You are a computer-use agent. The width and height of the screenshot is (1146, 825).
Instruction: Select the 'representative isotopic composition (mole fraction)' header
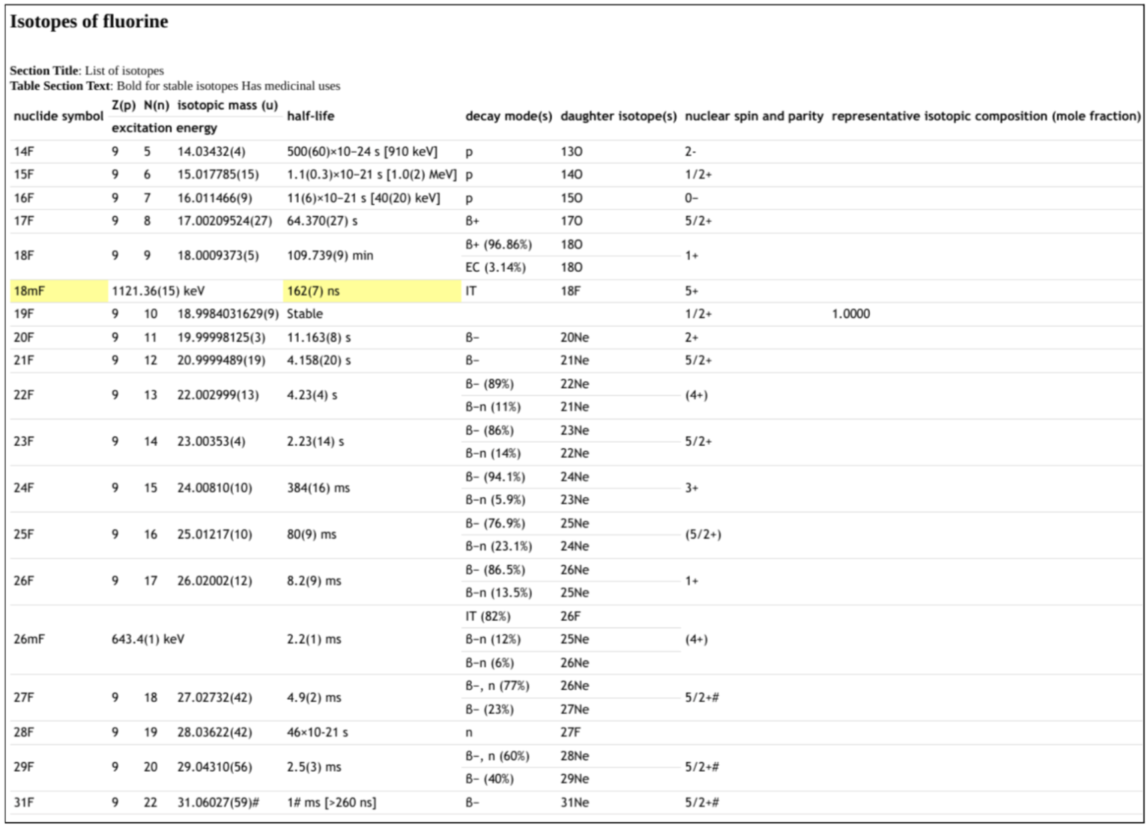[986, 116]
